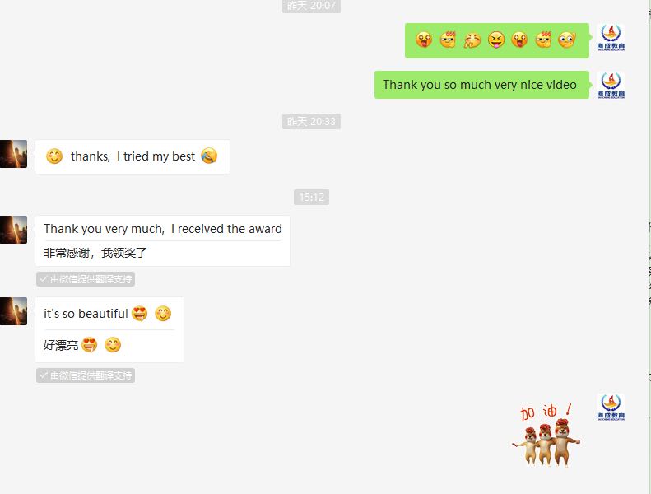Click the translated text 好漂亮
The height and width of the screenshot is (494, 651).
click(x=61, y=345)
